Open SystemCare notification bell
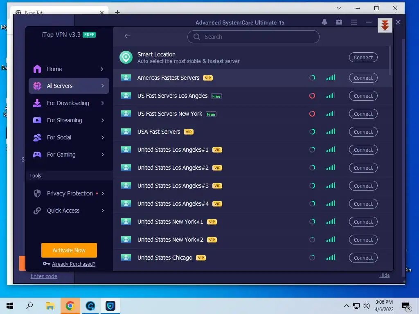The image size is (419, 314). pyautogui.click(x=324, y=22)
